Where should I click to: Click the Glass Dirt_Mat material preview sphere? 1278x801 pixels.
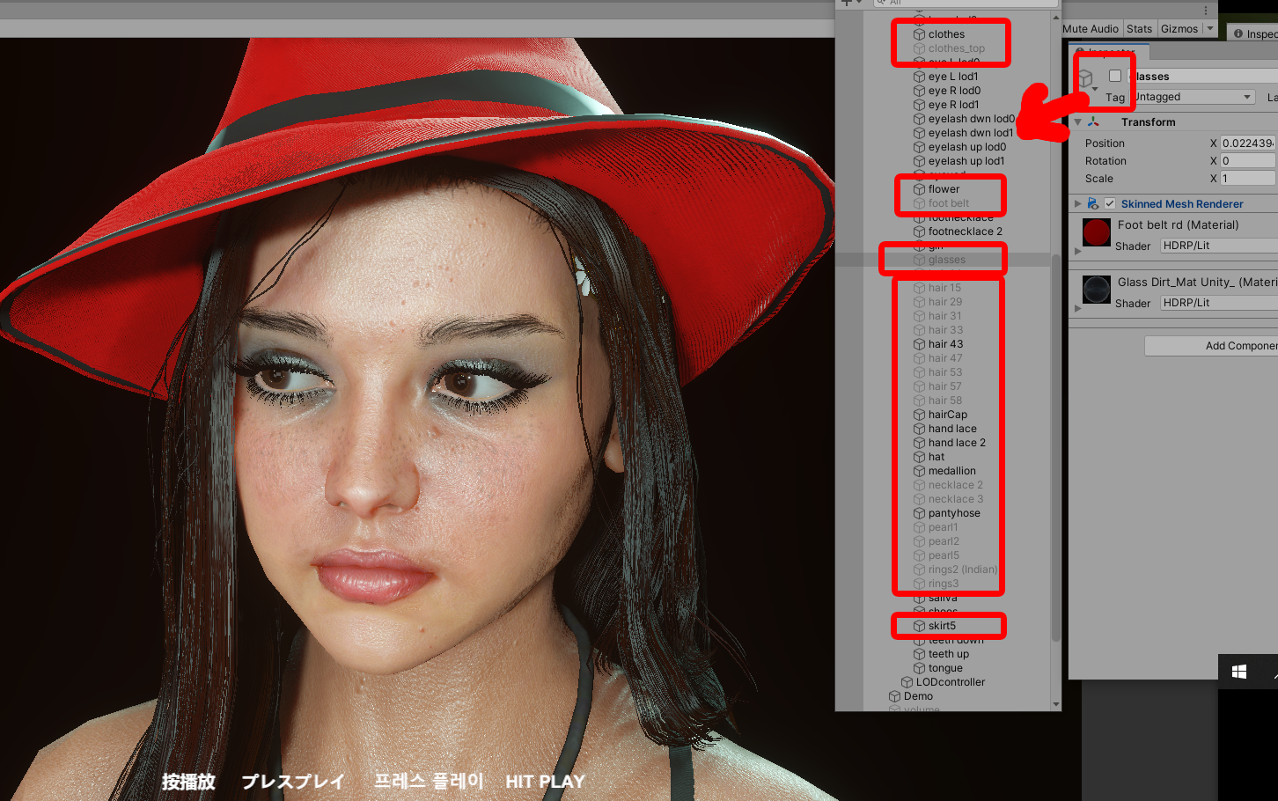[1097, 290]
